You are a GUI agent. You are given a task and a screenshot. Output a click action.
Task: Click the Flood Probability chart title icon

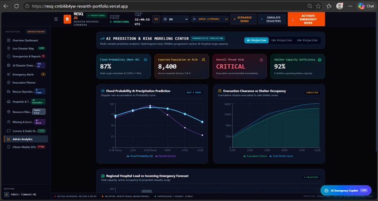coord(103,91)
